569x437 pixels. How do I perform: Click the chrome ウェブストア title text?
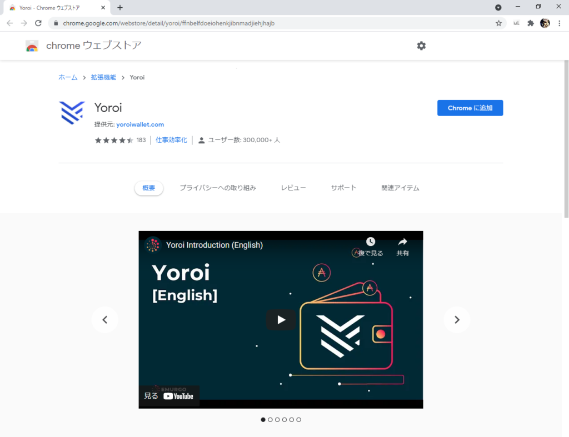click(93, 46)
